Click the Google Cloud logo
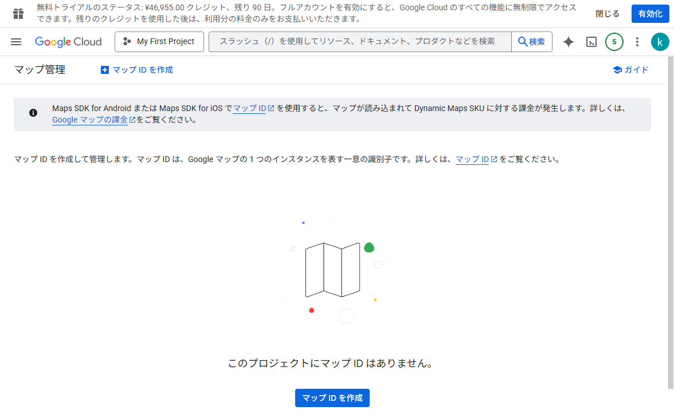 68,42
